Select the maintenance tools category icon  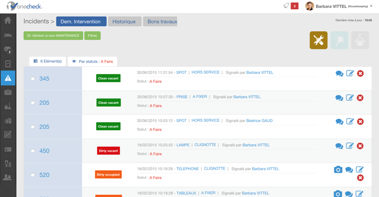click(319, 40)
